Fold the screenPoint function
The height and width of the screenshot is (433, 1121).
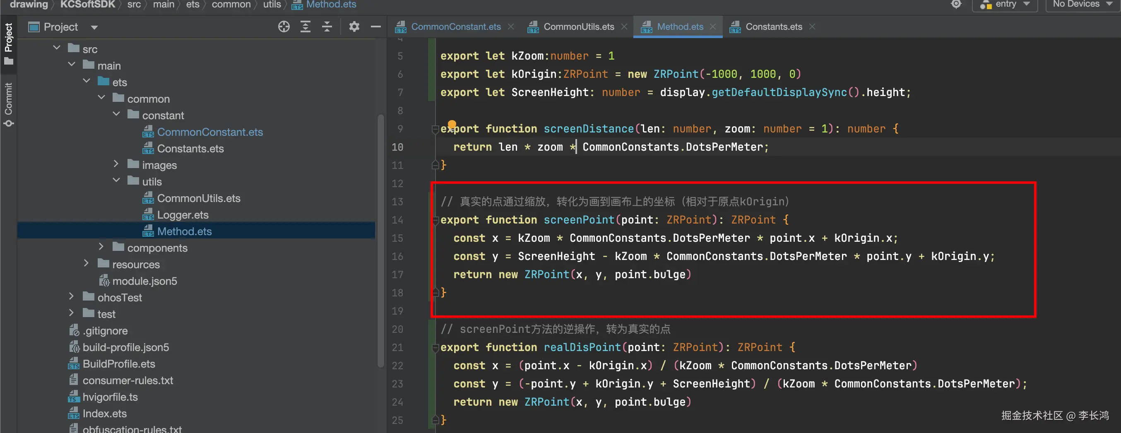435,220
